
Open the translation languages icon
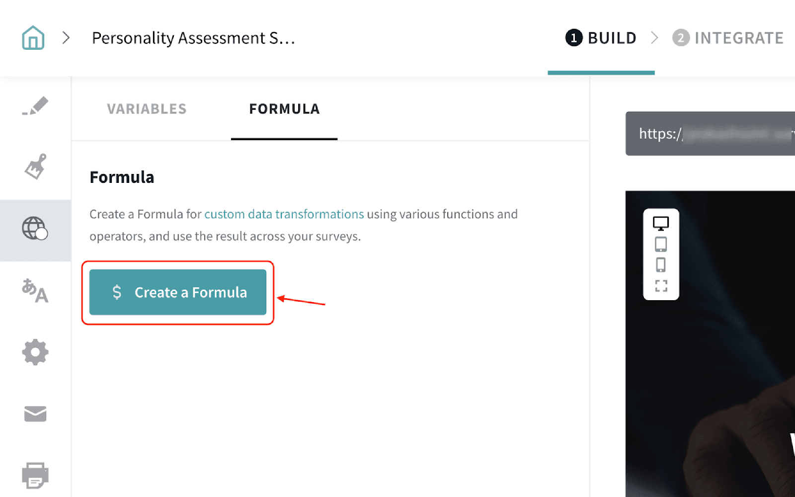coord(35,291)
